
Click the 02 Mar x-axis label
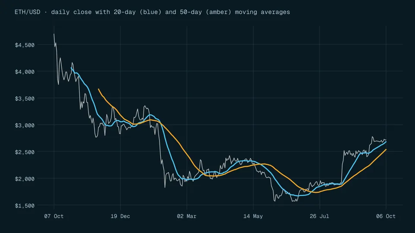pos(187,216)
